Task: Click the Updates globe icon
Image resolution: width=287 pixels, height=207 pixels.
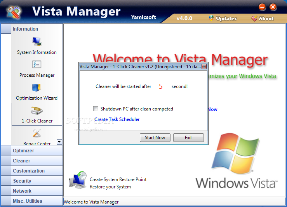Action: [x=211, y=18]
